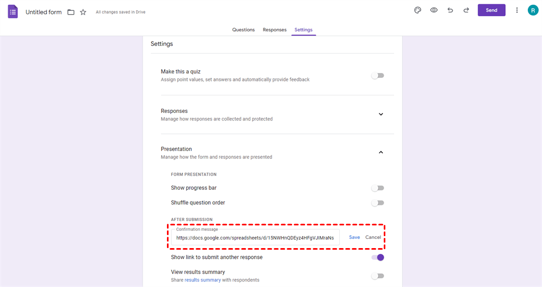
Task: Open the Google Forms home icon
Action: click(13, 11)
